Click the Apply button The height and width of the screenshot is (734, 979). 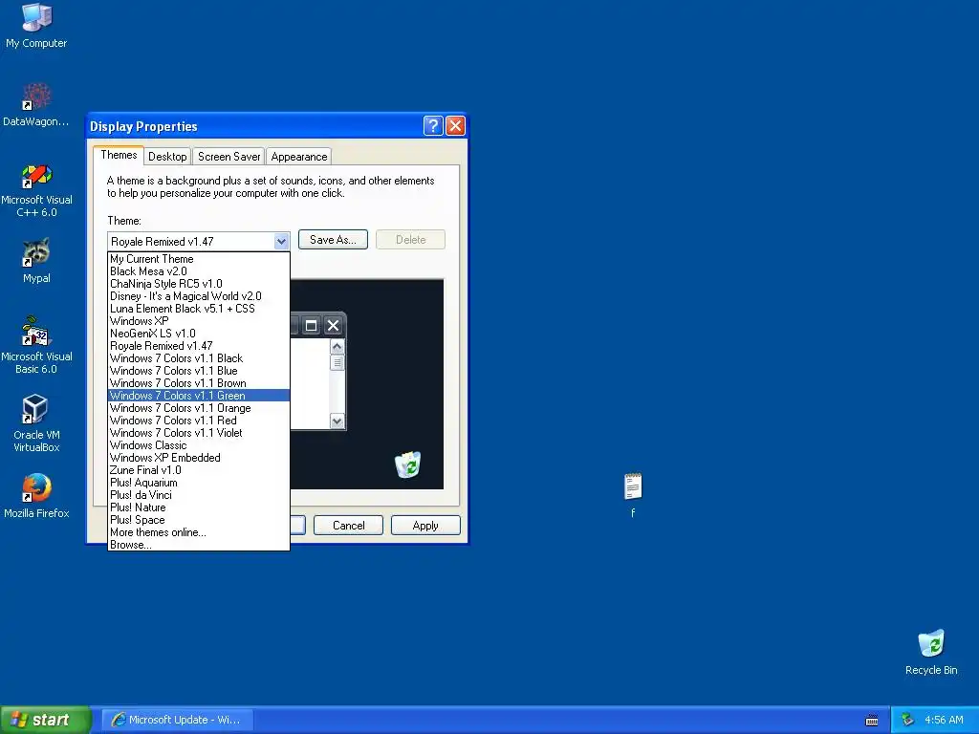point(425,526)
